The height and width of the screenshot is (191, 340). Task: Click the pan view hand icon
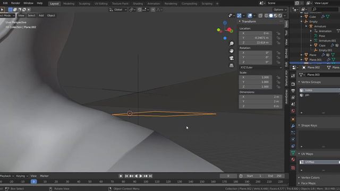(232, 51)
